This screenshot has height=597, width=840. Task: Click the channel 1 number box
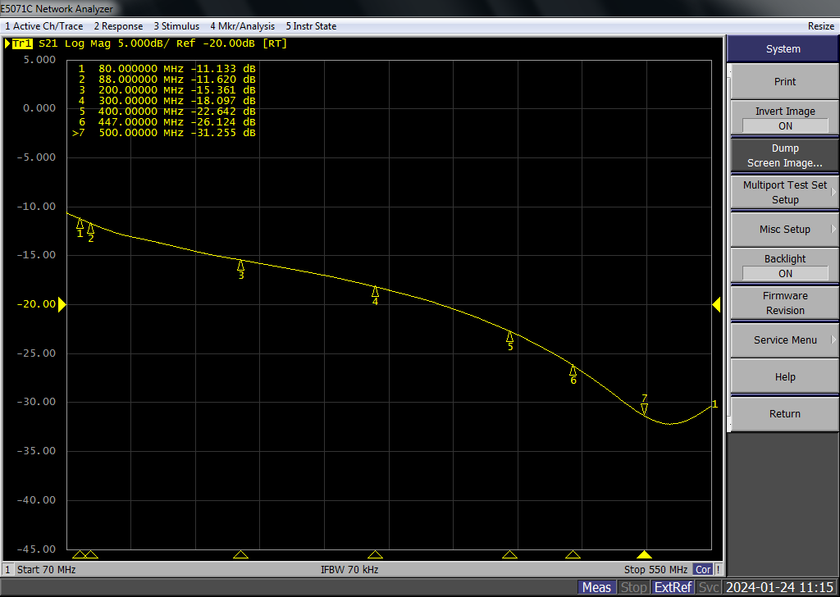pyautogui.click(x=7, y=570)
